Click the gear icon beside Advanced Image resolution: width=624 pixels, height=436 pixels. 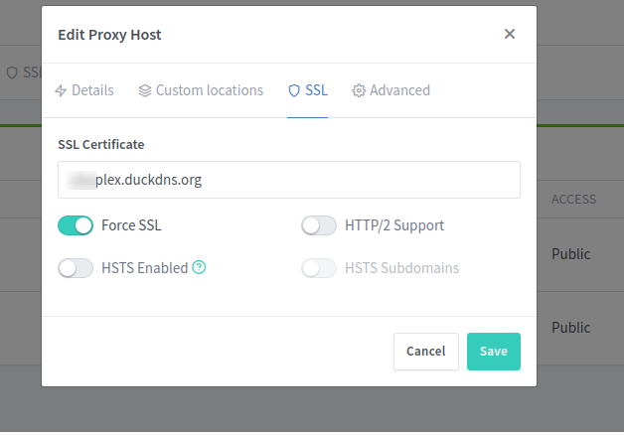click(x=359, y=90)
